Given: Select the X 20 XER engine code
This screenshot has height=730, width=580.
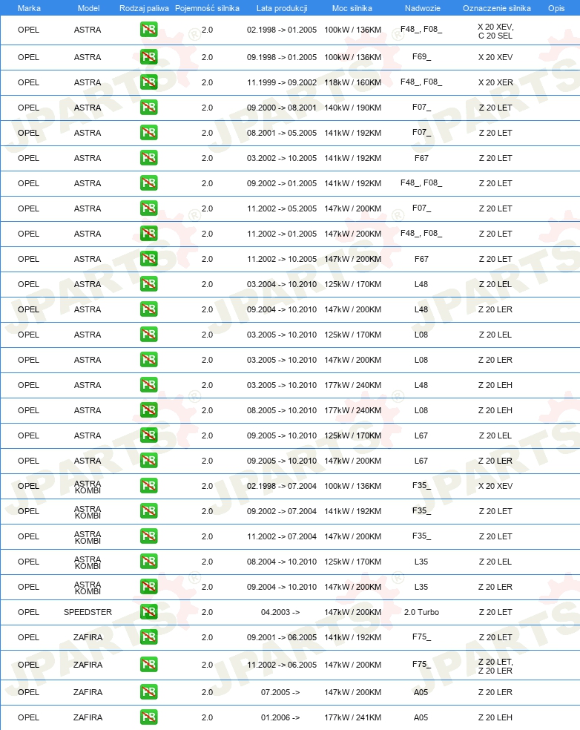Looking at the screenshot, I should click(x=495, y=82).
